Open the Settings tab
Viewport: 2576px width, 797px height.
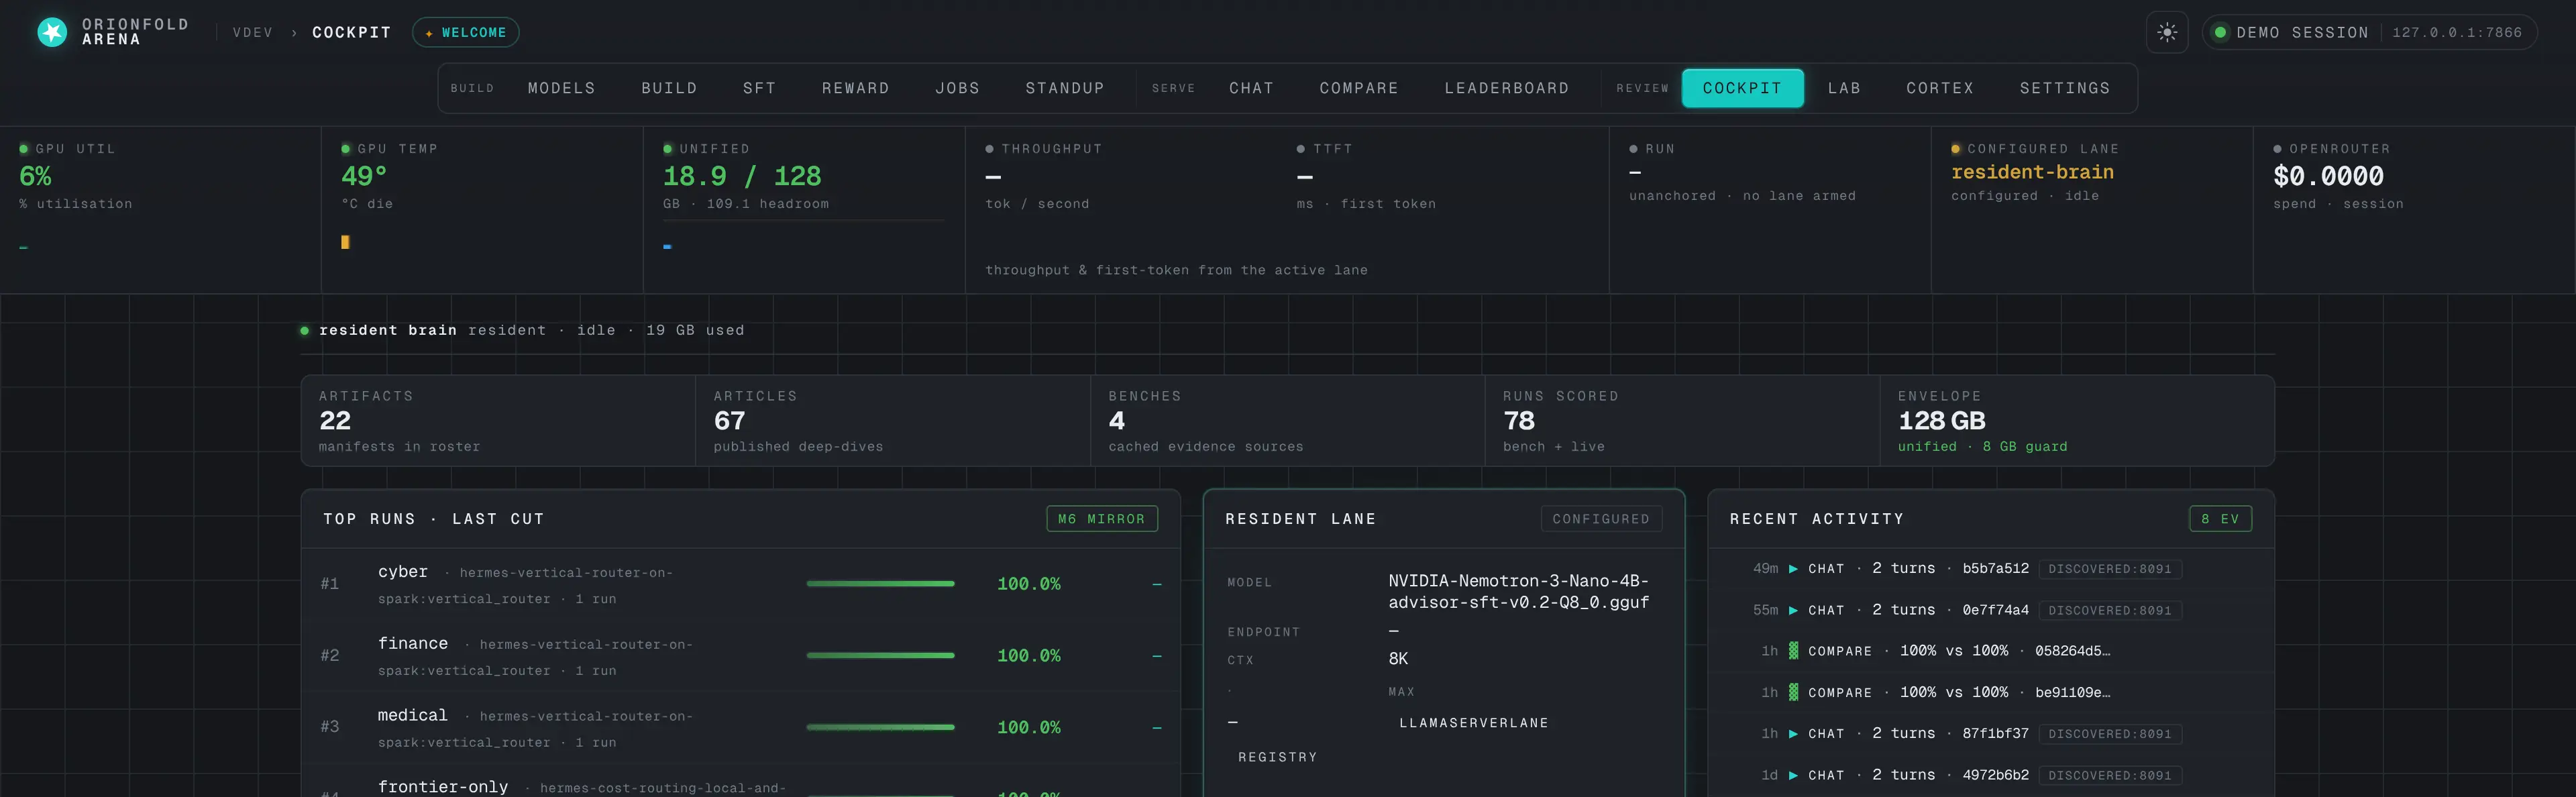[2064, 88]
